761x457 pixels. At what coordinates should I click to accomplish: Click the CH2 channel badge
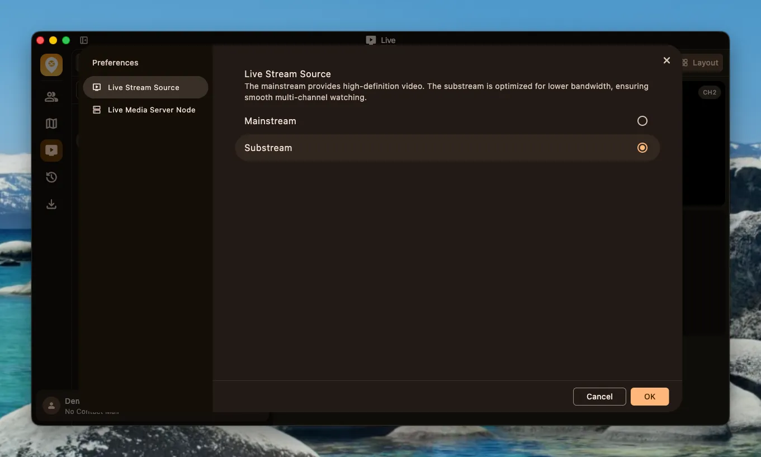(x=710, y=92)
